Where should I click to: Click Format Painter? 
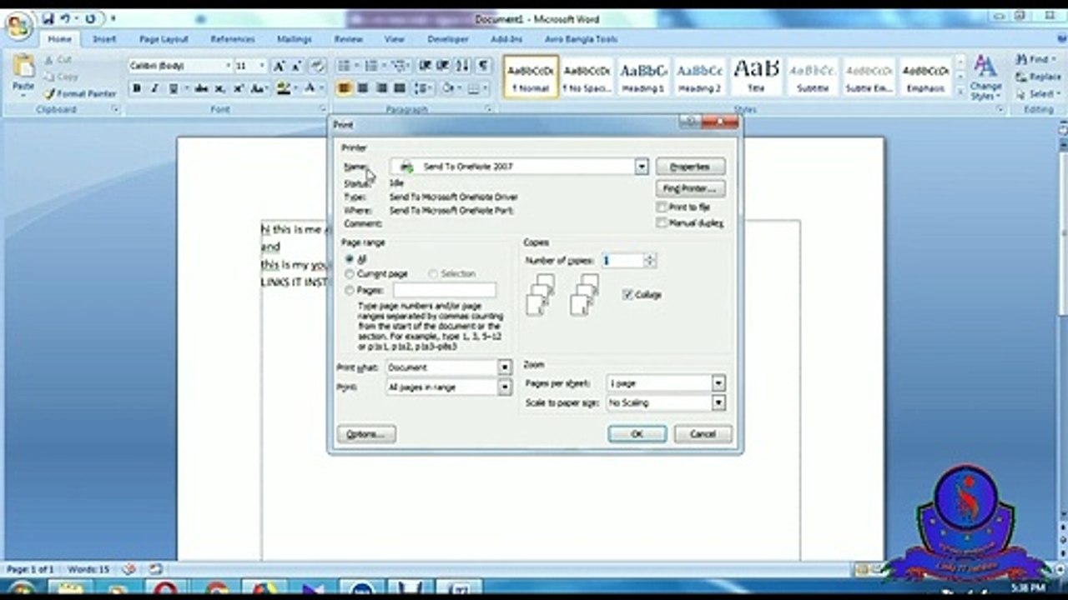point(80,94)
